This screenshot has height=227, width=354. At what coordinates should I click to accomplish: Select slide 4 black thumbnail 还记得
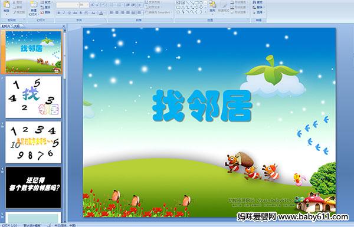tap(34, 187)
